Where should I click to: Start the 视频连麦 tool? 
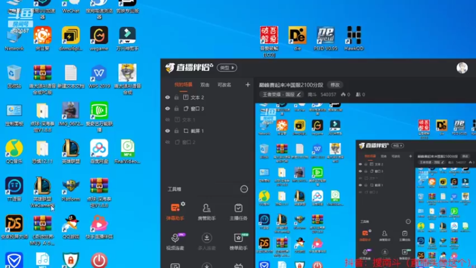(x=175, y=241)
